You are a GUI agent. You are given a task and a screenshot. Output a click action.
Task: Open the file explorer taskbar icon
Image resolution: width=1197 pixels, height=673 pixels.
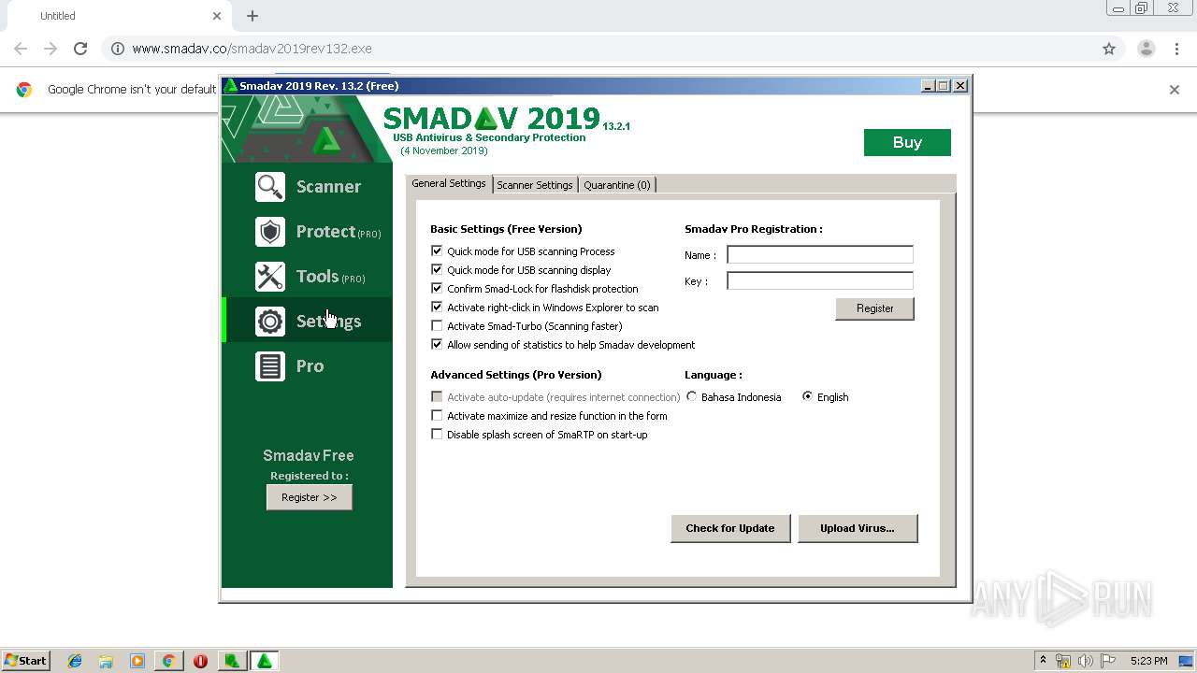(106, 661)
